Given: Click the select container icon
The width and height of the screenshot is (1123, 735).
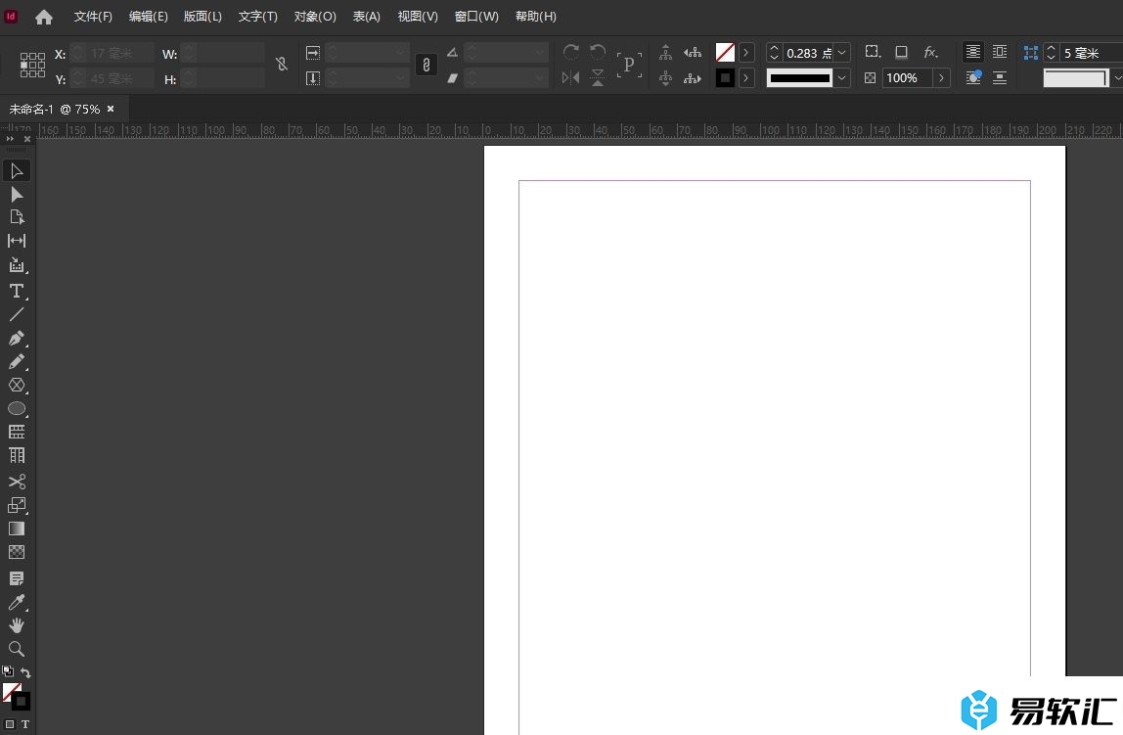Looking at the screenshot, I should (x=665, y=52).
